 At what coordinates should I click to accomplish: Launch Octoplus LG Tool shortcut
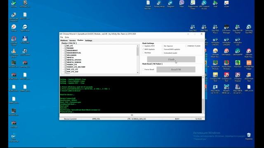click(x=226, y=77)
